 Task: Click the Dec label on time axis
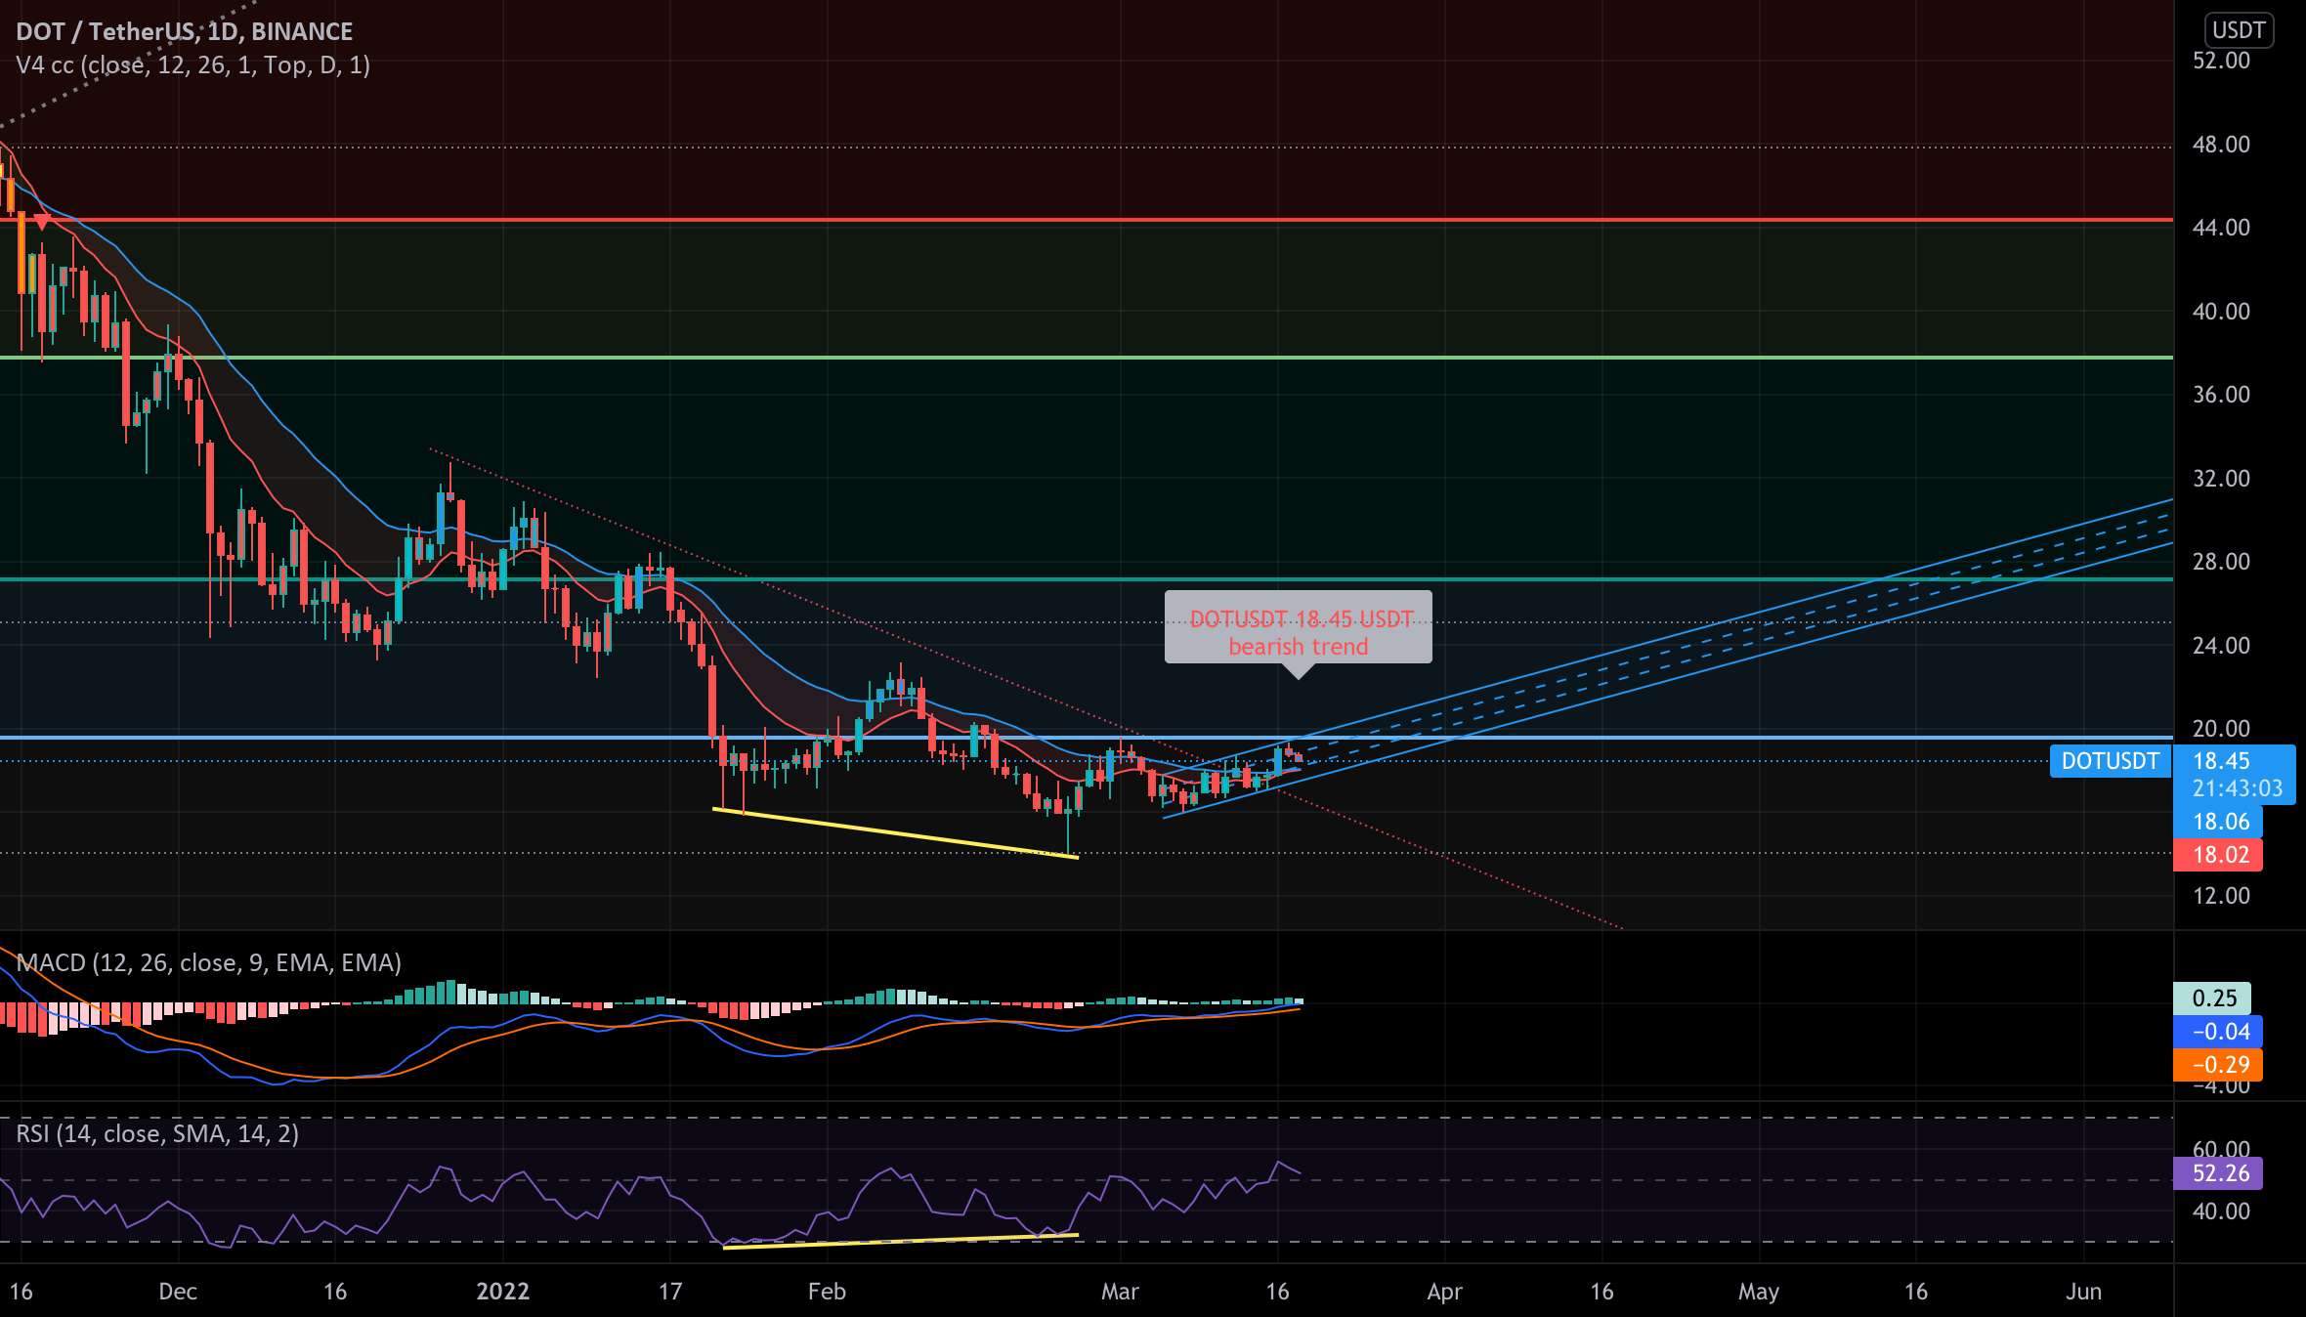click(x=178, y=1292)
